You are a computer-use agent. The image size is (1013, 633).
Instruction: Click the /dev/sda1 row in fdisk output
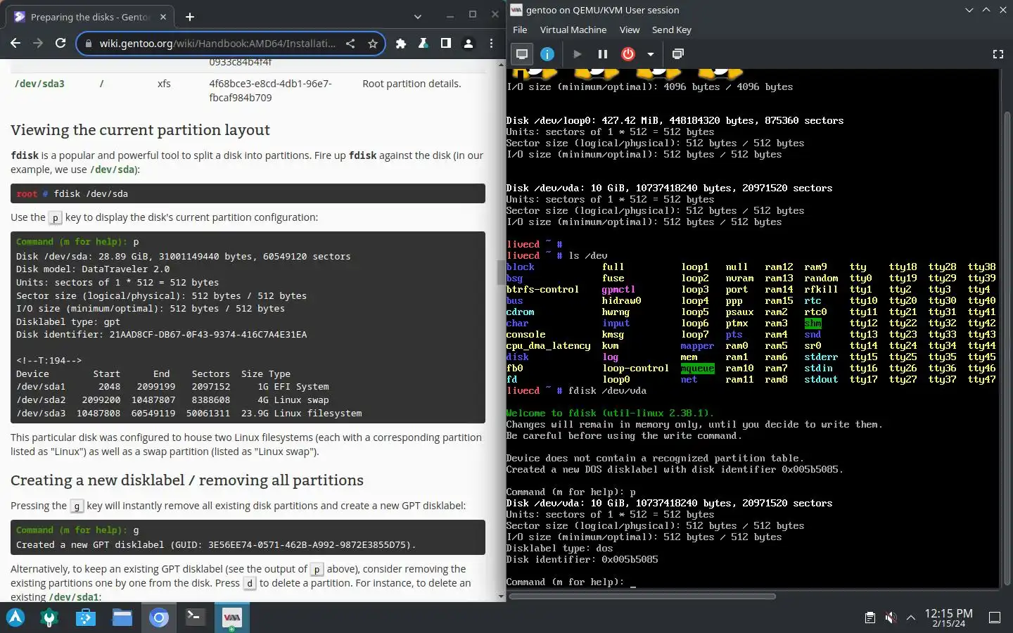(173, 387)
